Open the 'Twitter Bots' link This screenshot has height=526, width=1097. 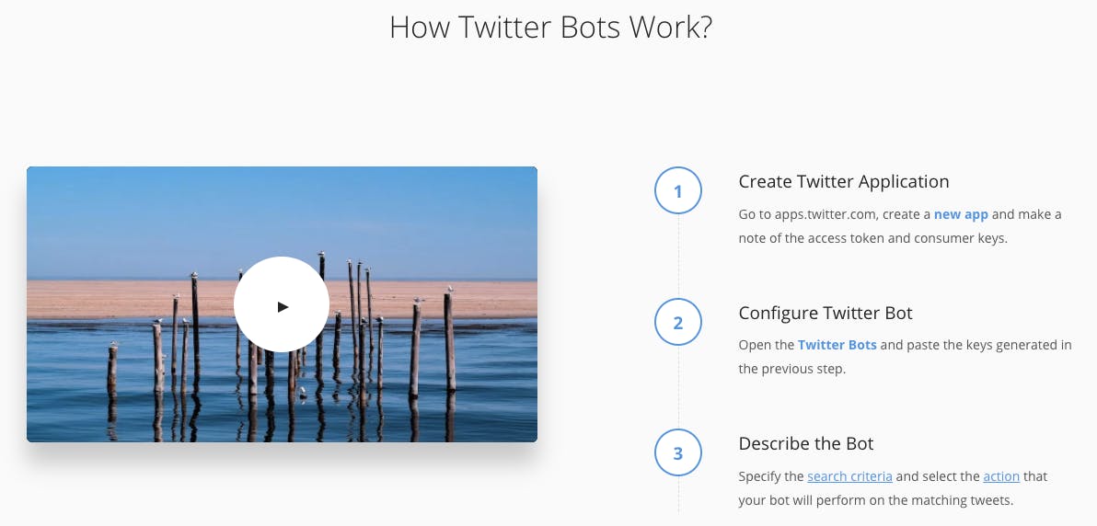[837, 345]
